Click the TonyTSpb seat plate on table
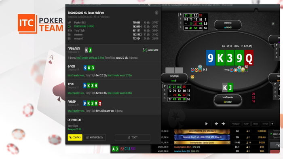Viewport: 283px width, 159px height. (174, 78)
